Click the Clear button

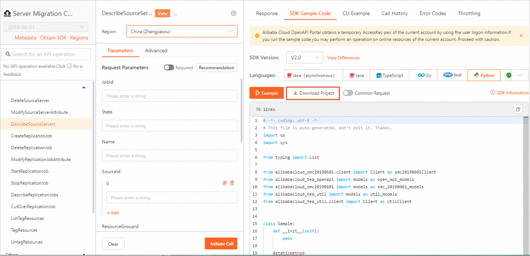pos(113,244)
